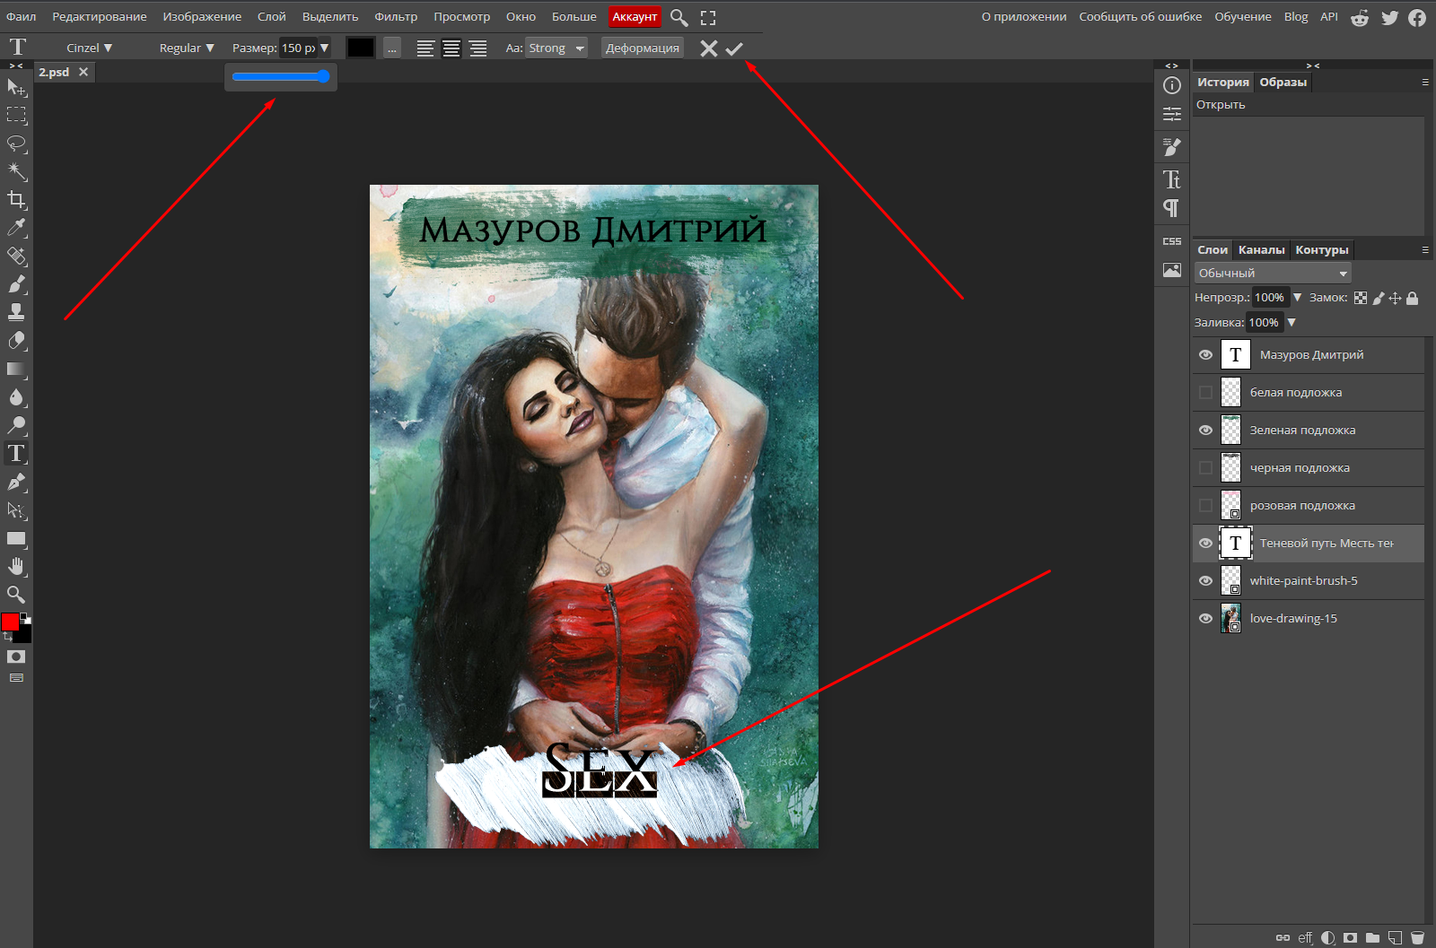Open the Обычный blend mode dropdown

pos(1273,274)
